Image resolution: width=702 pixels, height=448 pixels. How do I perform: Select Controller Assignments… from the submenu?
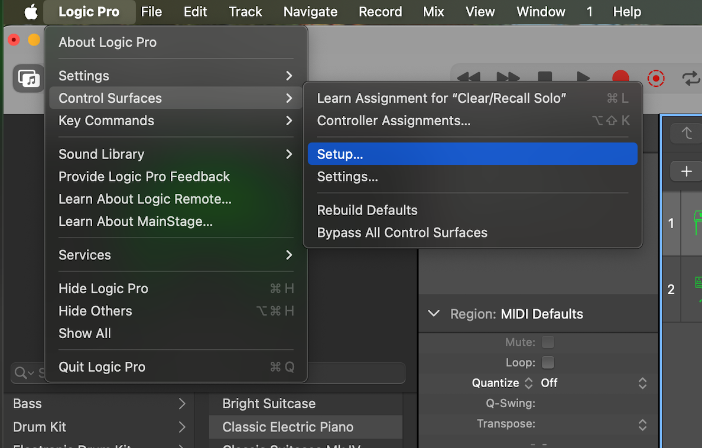473,121
